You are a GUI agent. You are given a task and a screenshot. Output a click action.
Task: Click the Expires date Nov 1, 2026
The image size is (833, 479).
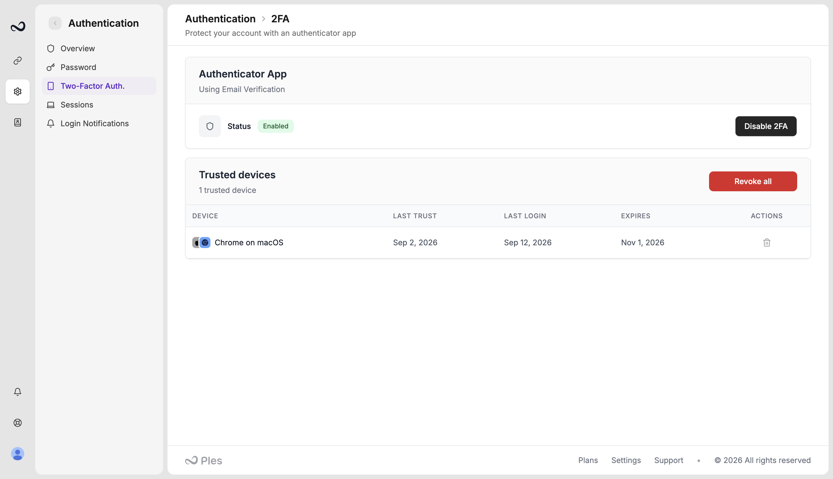[642, 243]
